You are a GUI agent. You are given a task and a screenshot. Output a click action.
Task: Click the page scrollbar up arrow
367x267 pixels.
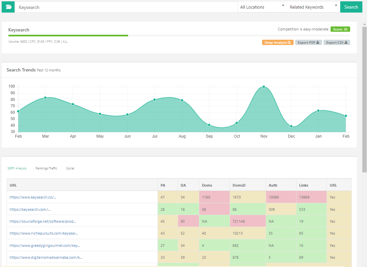pos(364,24)
